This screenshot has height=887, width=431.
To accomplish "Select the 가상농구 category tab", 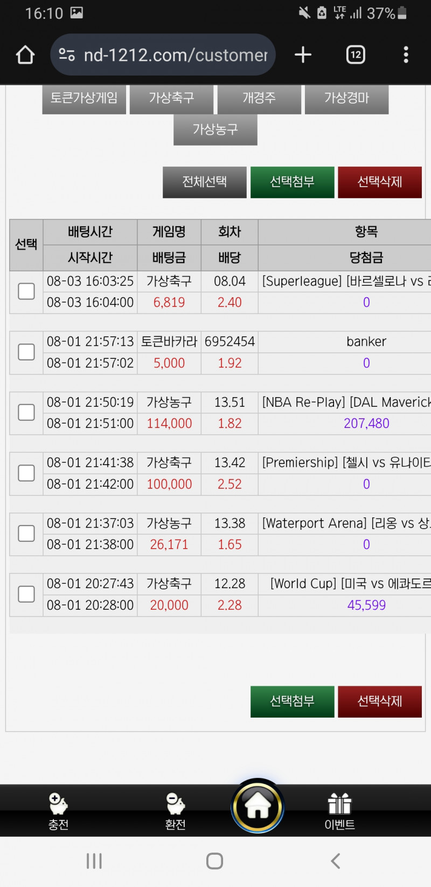I will pos(215,129).
